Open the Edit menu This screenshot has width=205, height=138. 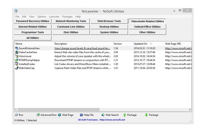click(x=24, y=17)
